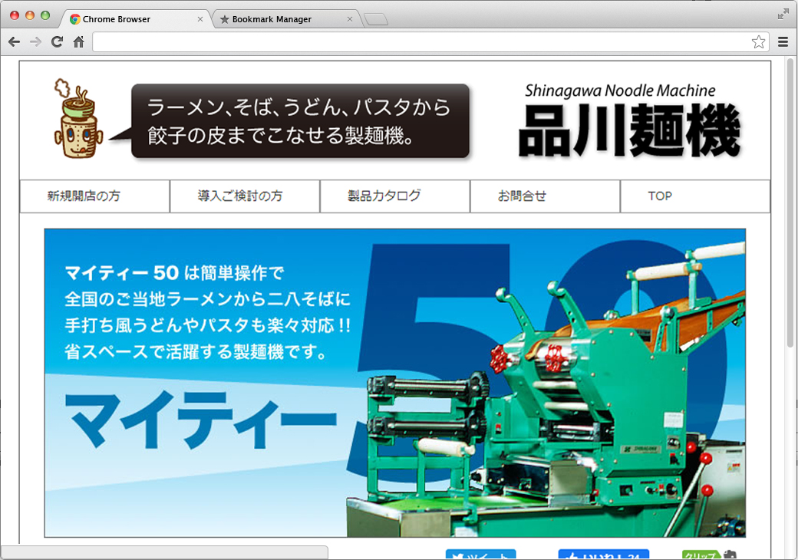Switch to the Chrome Browser tab

tap(135, 19)
